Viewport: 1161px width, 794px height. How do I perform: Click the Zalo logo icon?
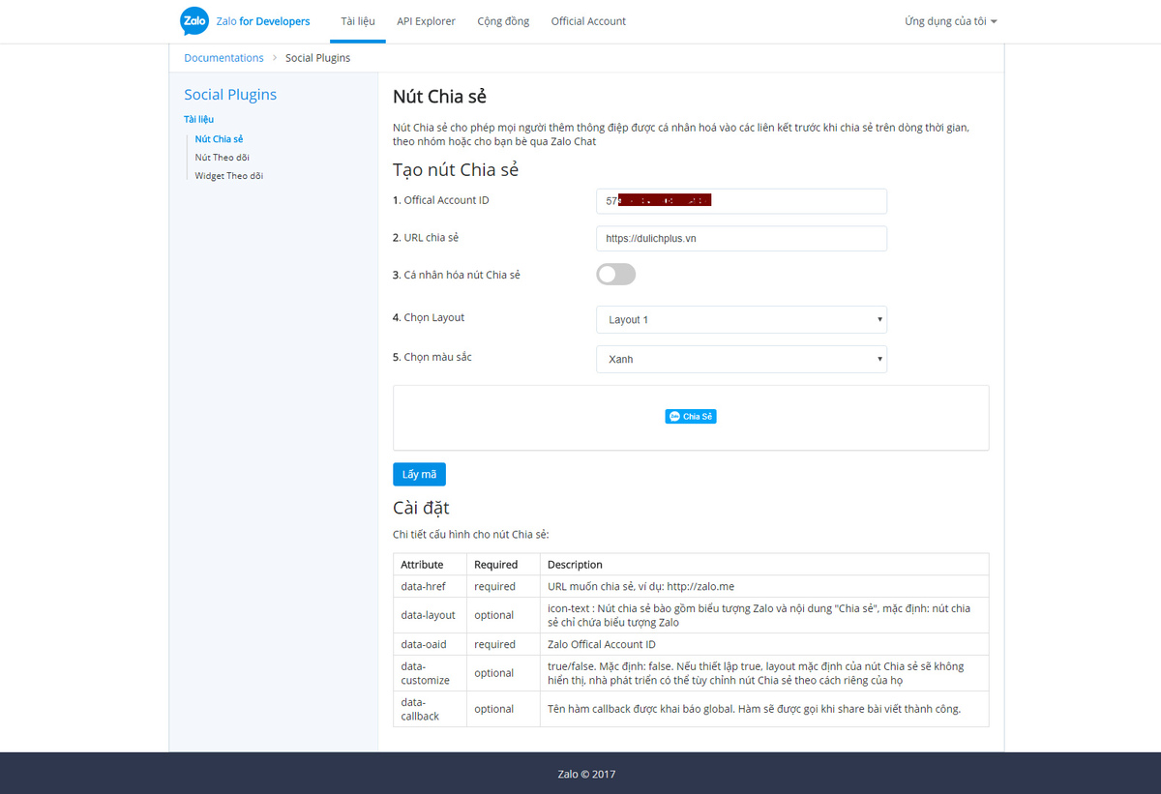pos(194,21)
